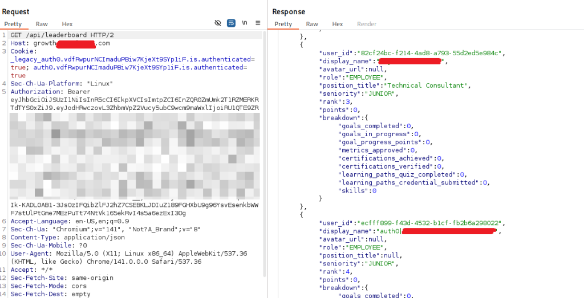This screenshot has height=298, width=584.
Task: Select the Pretty tab in Response
Action: click(x=283, y=24)
